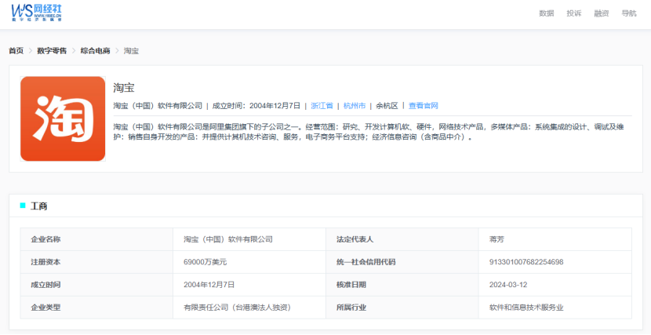
Task: Click the orange Taobao logo image
Action: [63, 118]
